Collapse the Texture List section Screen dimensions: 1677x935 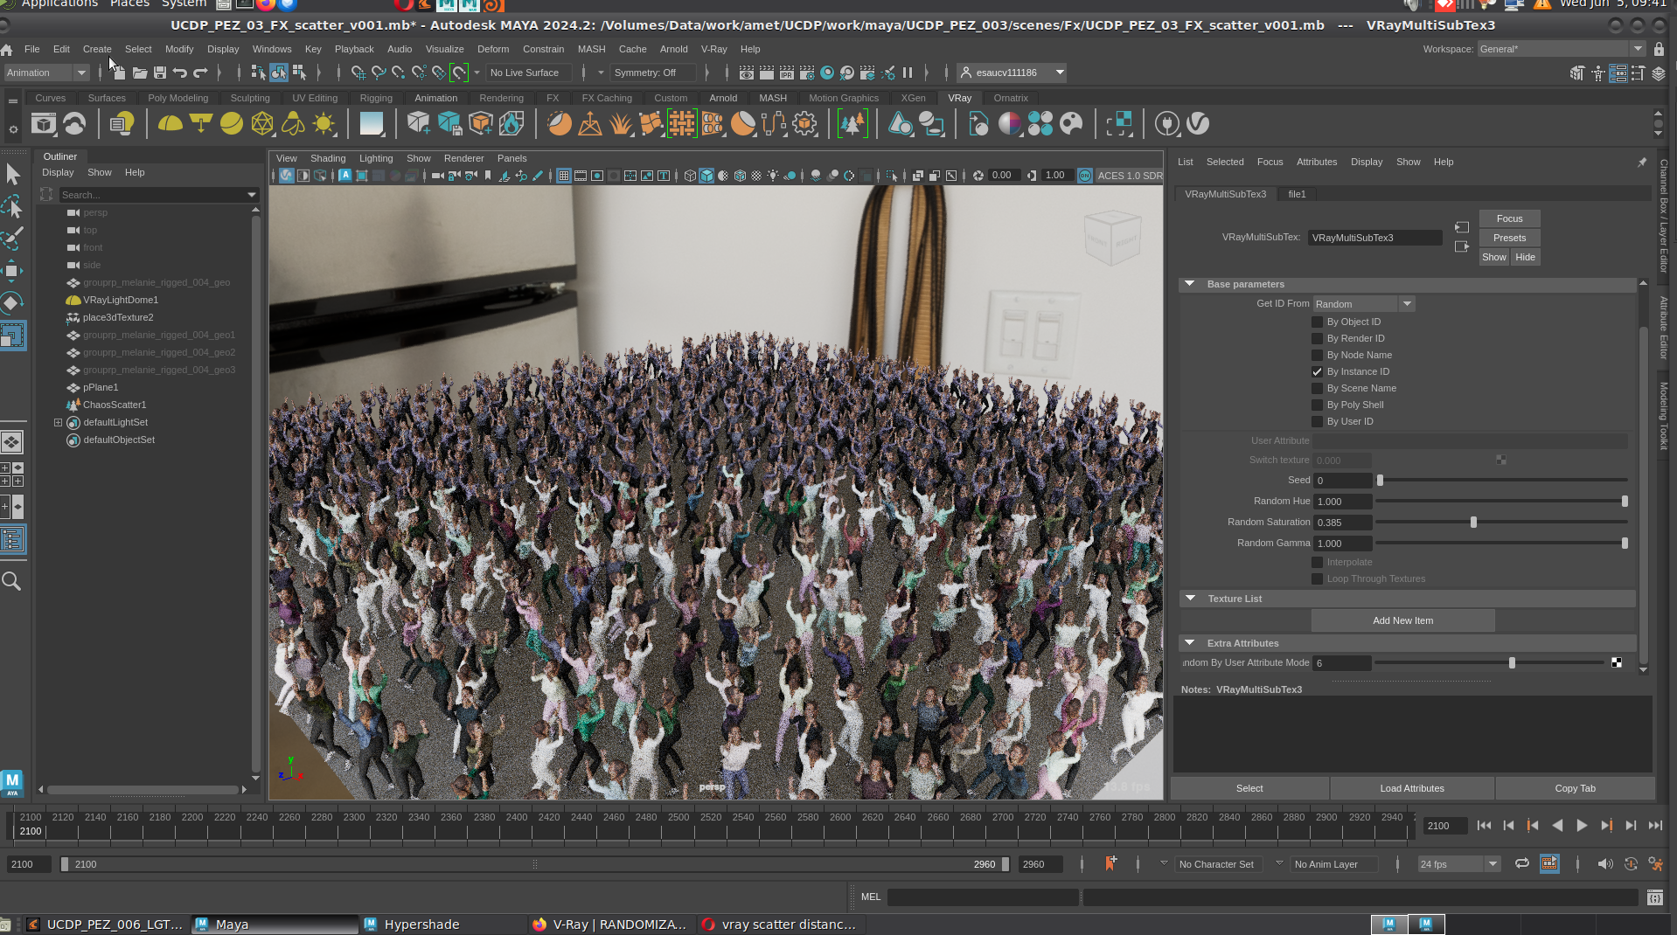1190,599
